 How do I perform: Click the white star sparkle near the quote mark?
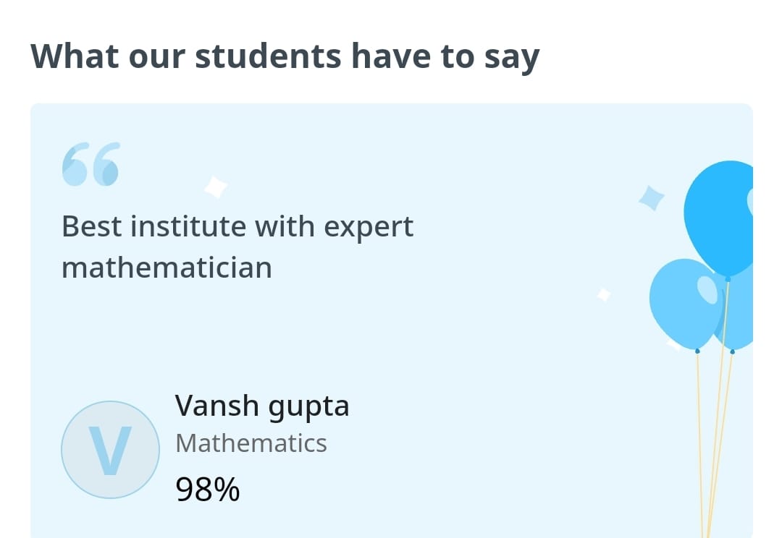[x=216, y=187]
